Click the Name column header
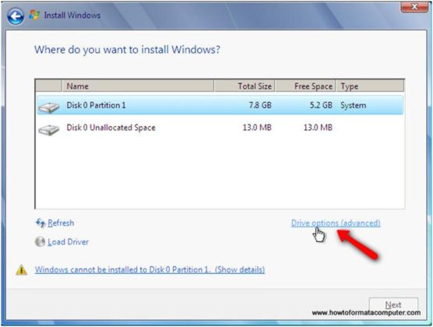 138,86
